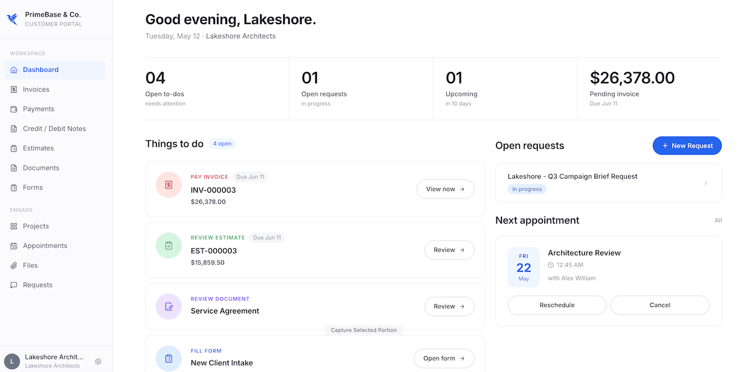
Task: Select Requests in the sidebar
Action: [55, 286]
